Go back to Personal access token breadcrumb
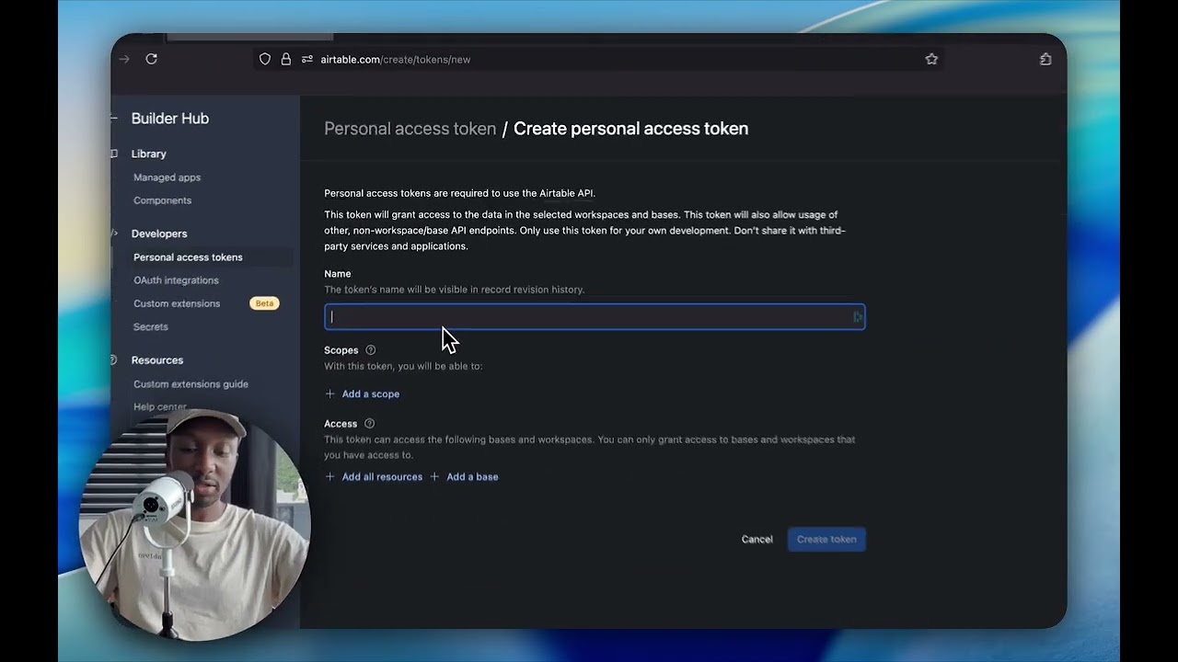This screenshot has height=662, width=1178. pyautogui.click(x=410, y=129)
